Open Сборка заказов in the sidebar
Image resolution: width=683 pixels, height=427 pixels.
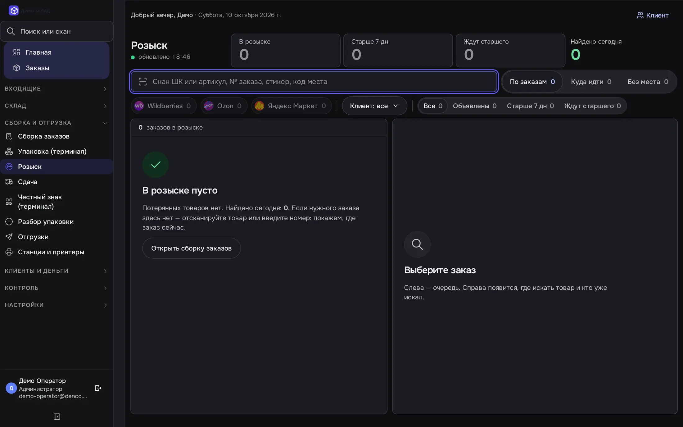[57, 136]
